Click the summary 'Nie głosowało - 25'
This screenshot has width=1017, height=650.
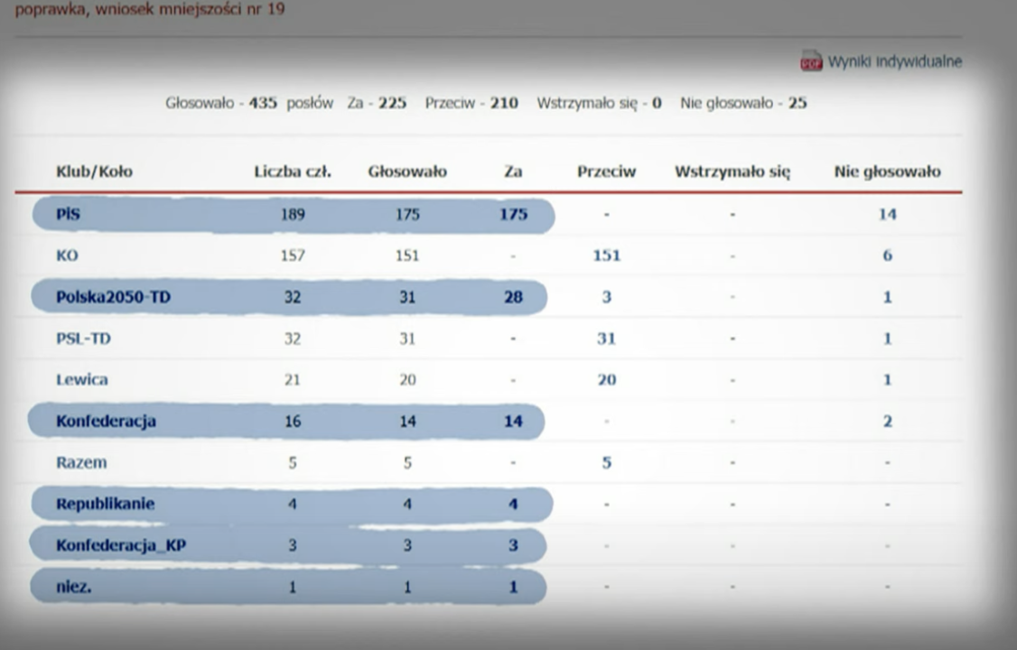pyautogui.click(x=743, y=103)
